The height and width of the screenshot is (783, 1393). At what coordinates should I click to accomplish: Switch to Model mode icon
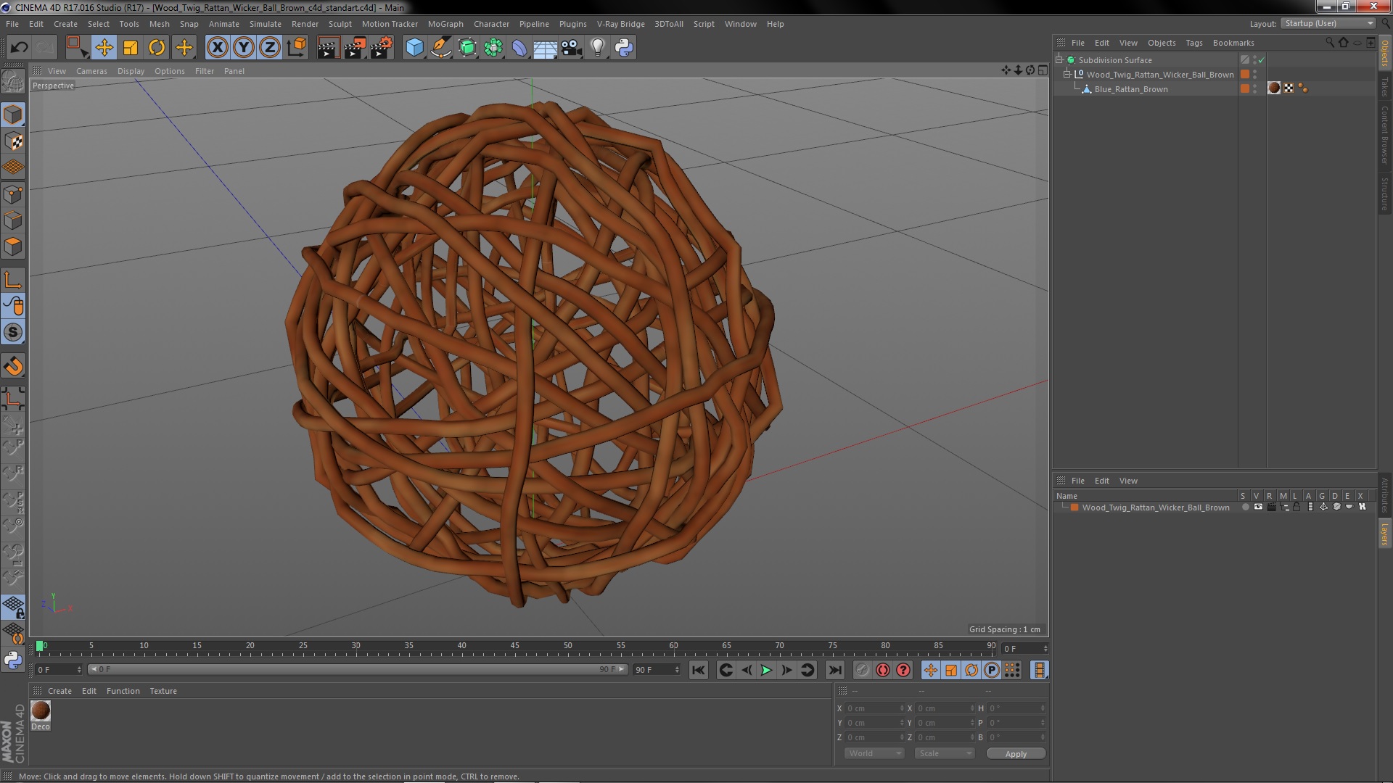(13, 115)
